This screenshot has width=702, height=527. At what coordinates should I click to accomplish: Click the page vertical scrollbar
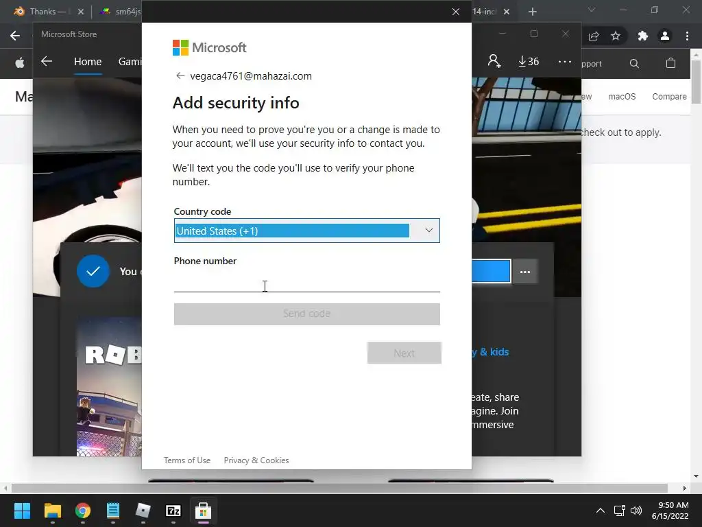click(x=697, y=82)
